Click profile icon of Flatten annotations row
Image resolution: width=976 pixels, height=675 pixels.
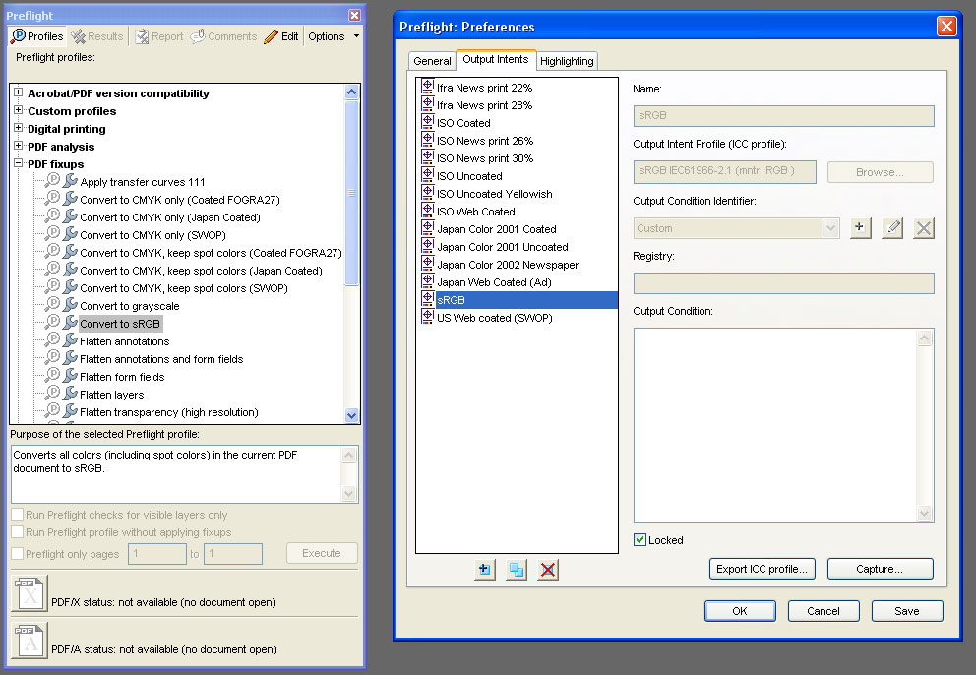(x=53, y=340)
